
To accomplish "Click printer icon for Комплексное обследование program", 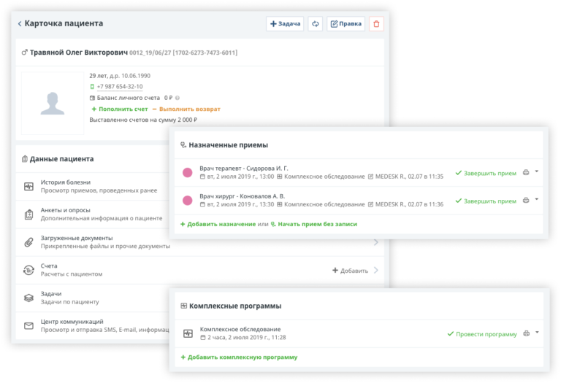I will click(525, 333).
